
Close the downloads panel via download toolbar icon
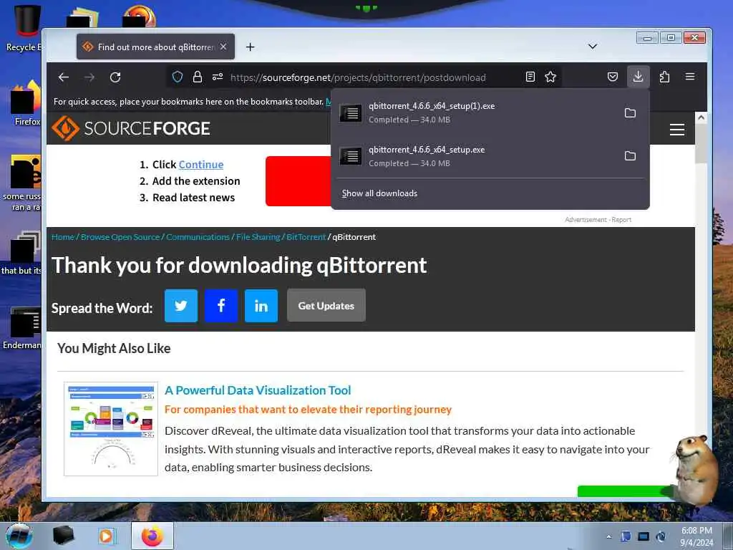(638, 77)
